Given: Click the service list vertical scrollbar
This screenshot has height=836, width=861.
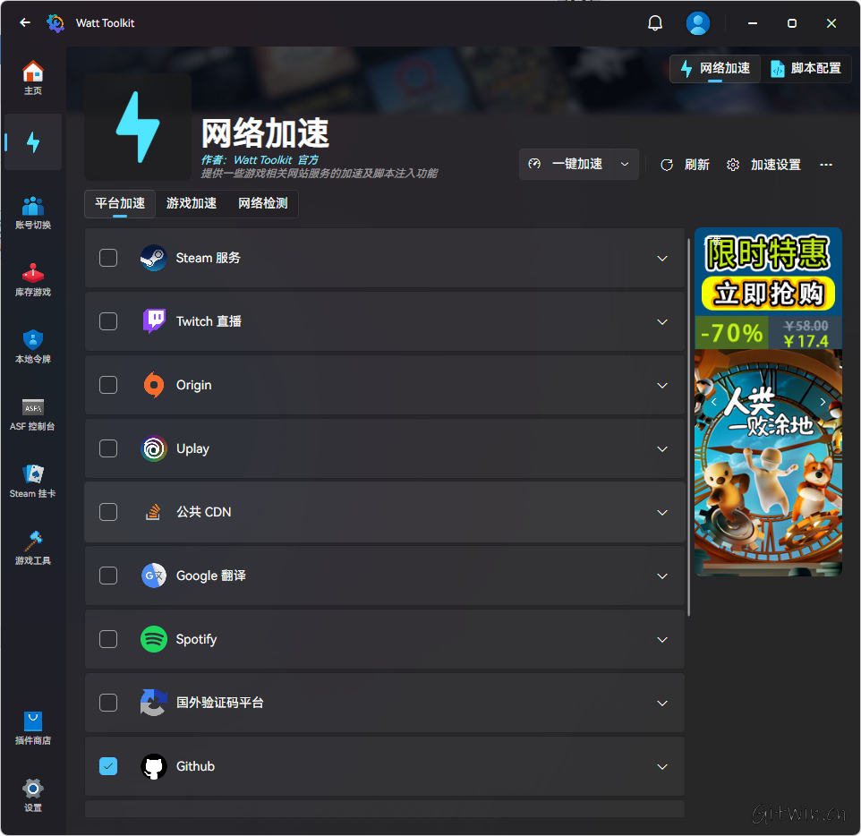Looking at the screenshot, I should pyautogui.click(x=688, y=427).
